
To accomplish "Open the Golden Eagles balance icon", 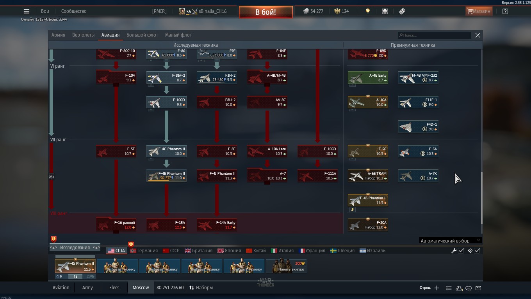I will tap(337, 11).
